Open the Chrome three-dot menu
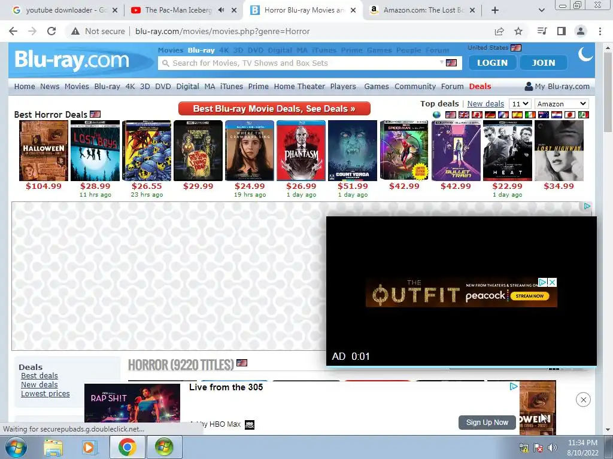 pyautogui.click(x=600, y=31)
